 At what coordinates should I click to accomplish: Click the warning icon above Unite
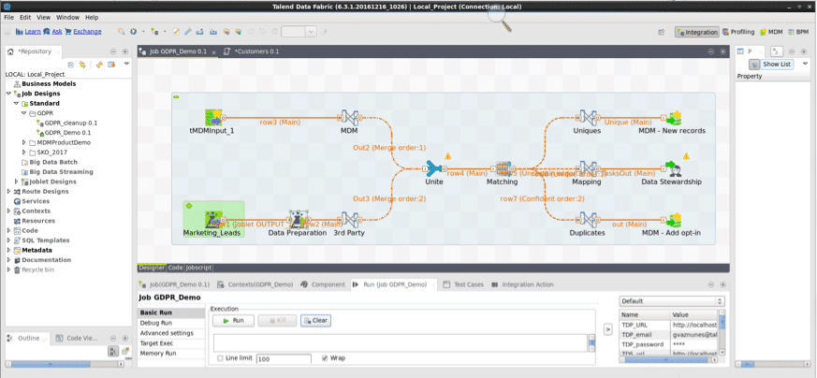coord(447,156)
